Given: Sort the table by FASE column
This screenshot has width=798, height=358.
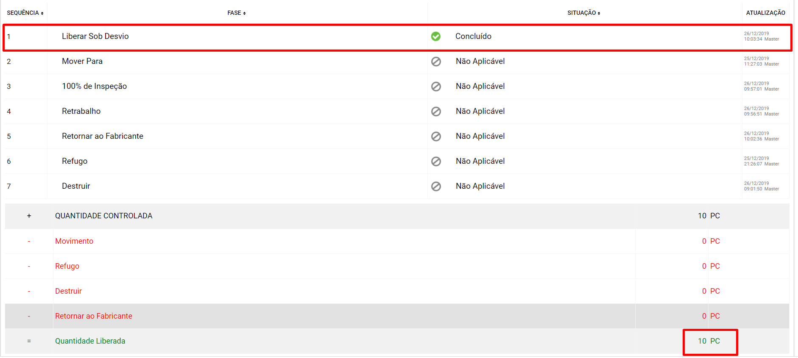Looking at the screenshot, I should pos(237,13).
